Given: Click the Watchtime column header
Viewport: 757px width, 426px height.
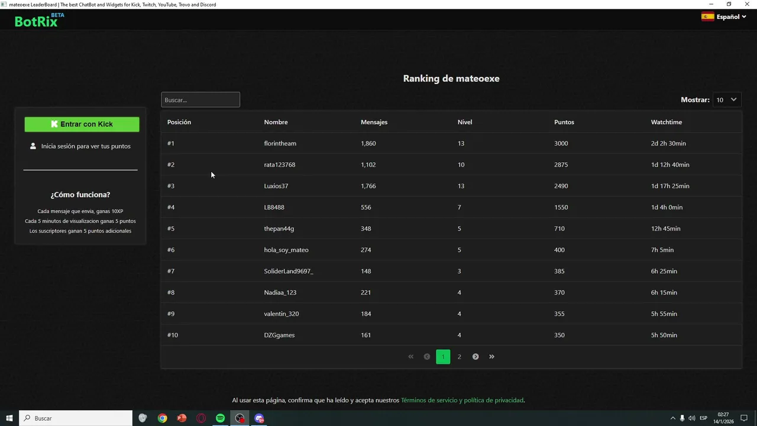Looking at the screenshot, I should pyautogui.click(x=667, y=122).
